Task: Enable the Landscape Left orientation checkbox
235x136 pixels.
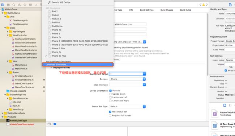Action: click(111, 98)
